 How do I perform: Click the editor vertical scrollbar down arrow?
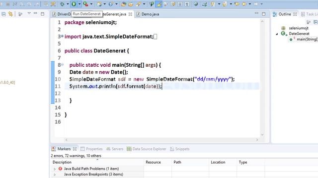[x=262, y=134]
